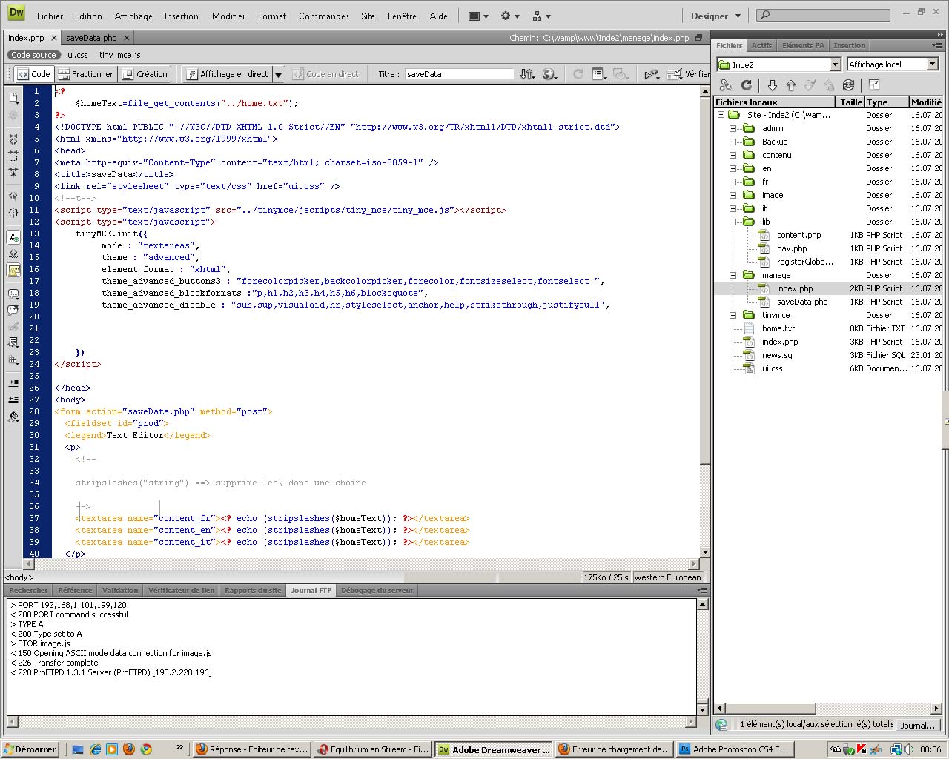
Task: Collapse the lib folder
Action: (733, 222)
